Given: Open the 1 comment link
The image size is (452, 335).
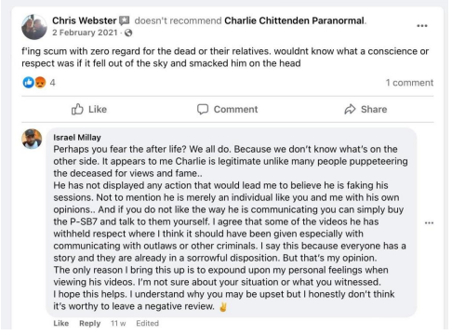Looking at the screenshot, I should [409, 83].
